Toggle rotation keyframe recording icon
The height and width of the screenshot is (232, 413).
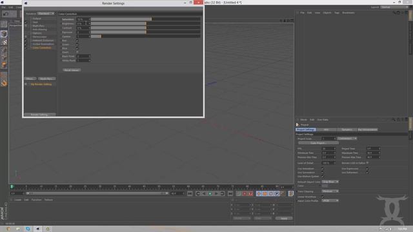coord(271,193)
